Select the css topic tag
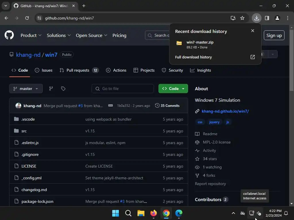The height and width of the screenshot is (220, 294). click(x=200, y=122)
